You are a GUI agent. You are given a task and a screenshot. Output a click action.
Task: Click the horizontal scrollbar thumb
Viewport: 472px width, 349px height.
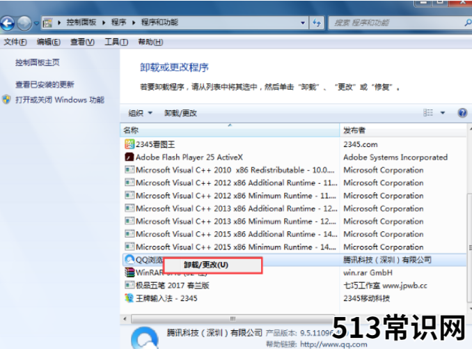(233, 319)
